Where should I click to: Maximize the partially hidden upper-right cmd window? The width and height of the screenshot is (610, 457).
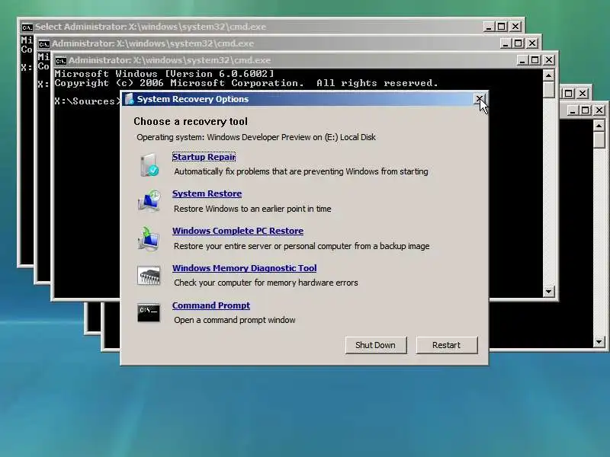pyautogui.click(x=568, y=94)
